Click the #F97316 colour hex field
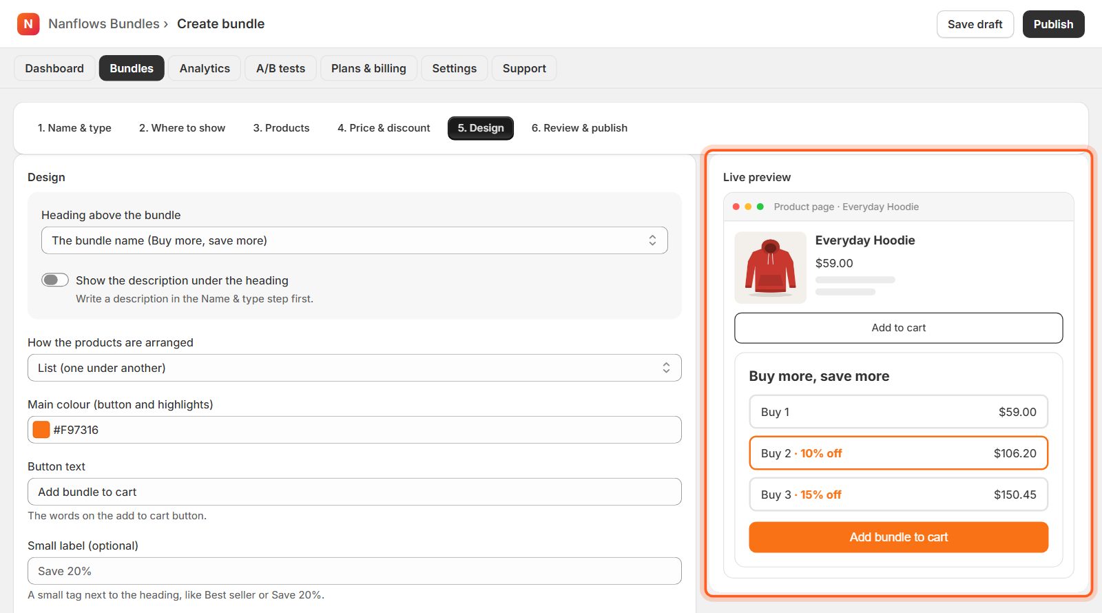This screenshot has height=613, width=1102. click(355, 430)
